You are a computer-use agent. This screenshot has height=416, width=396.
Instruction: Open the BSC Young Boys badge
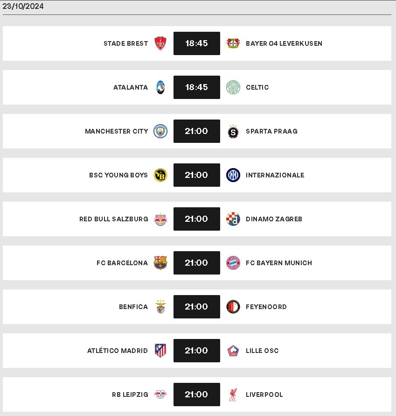coord(160,175)
